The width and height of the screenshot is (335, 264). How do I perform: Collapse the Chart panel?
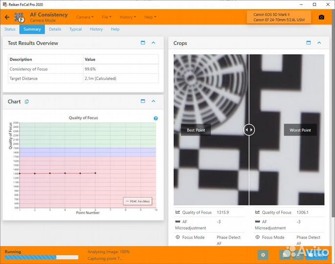pyautogui.click(x=154, y=101)
